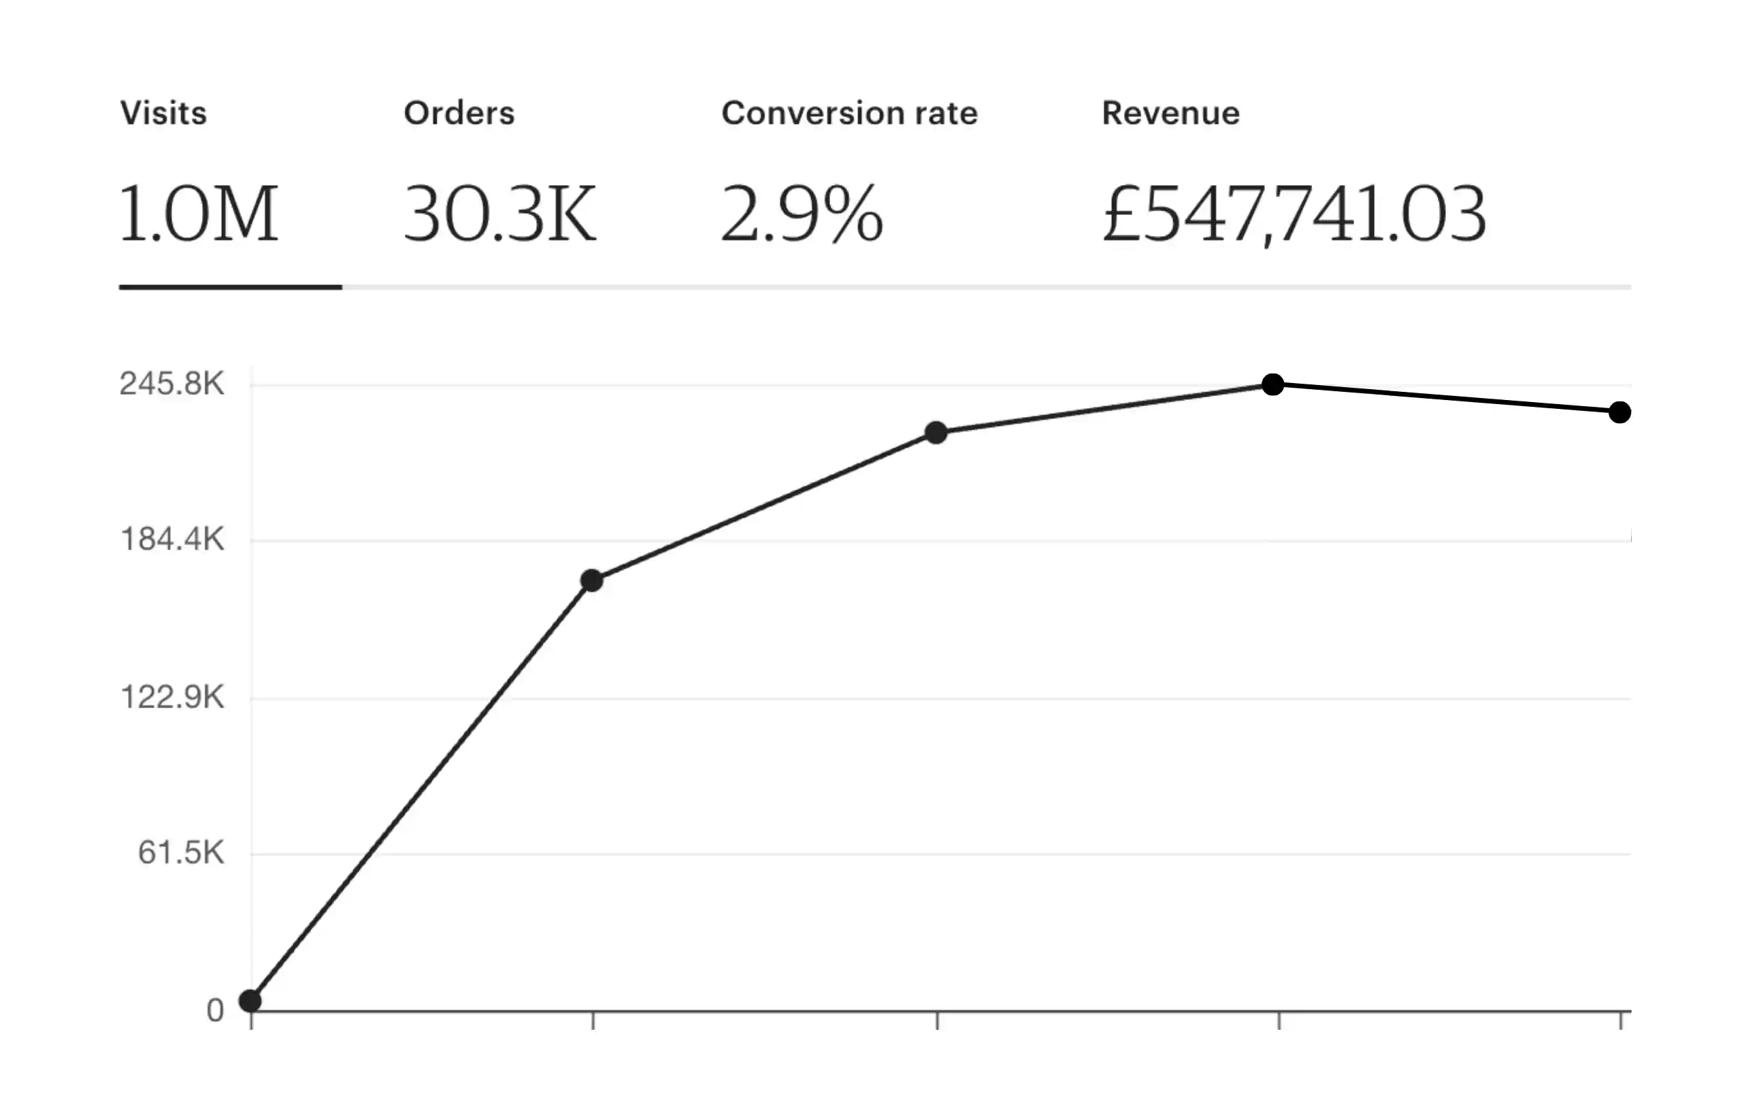Image resolution: width=1742 pixels, height=1096 pixels.
Task: Click the £547,741.03 revenue amount
Action: 1294,214
